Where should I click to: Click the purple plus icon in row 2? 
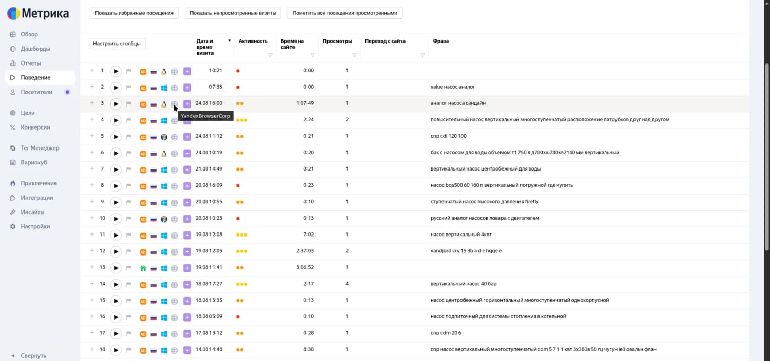(187, 88)
